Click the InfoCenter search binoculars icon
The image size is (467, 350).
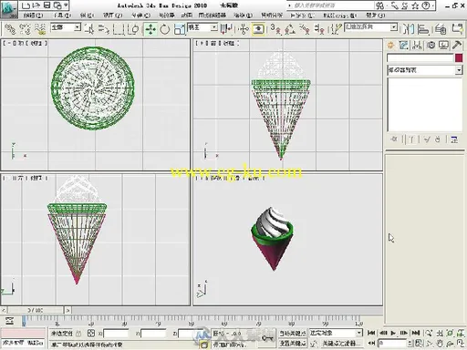click(x=380, y=5)
